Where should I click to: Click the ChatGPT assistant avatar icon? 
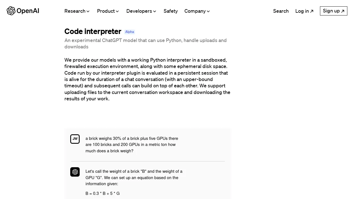pyautogui.click(x=75, y=172)
